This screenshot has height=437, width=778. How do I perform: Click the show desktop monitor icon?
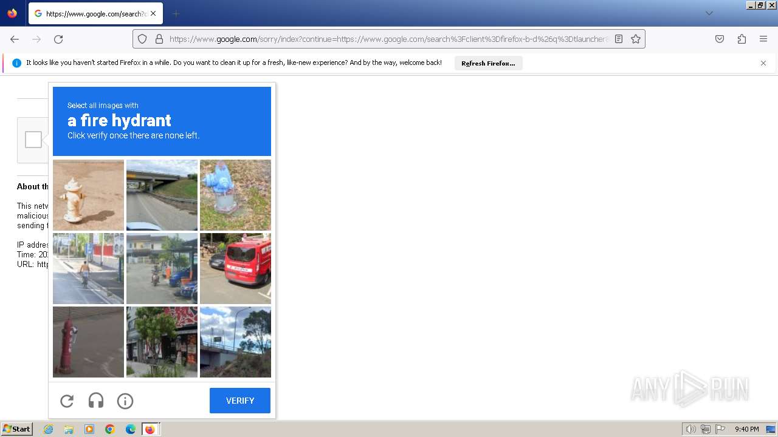pos(770,429)
